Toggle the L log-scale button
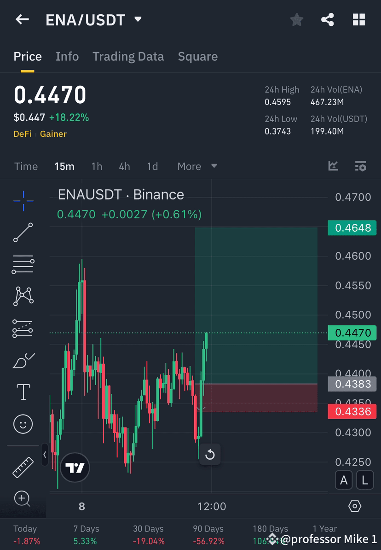381x550 pixels. [x=364, y=480]
